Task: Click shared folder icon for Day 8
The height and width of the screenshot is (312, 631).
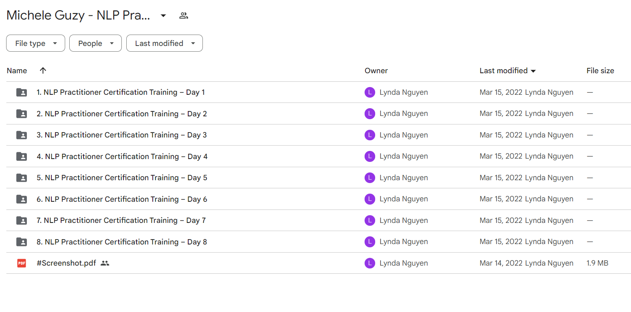Action: point(22,242)
